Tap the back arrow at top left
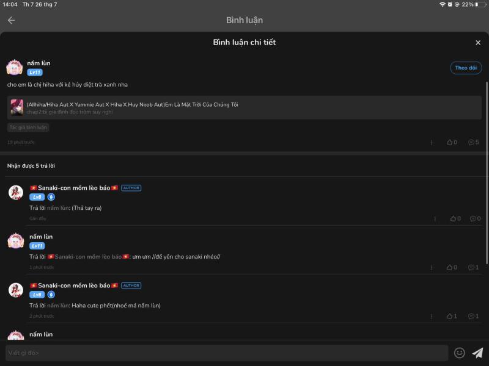 11,20
